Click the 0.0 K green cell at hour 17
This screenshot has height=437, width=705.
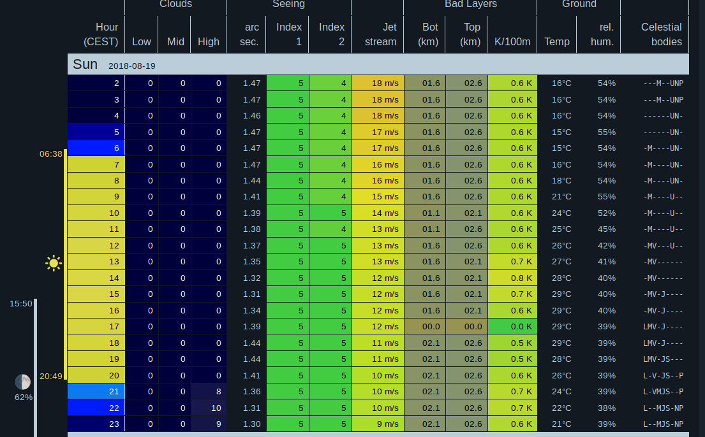[512, 326]
